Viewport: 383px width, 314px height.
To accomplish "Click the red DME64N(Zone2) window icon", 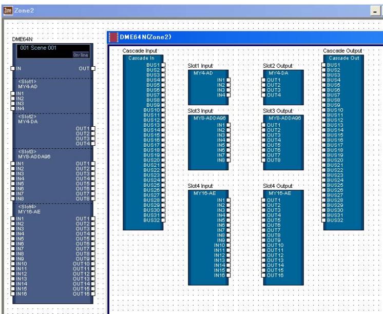I will pos(113,37).
